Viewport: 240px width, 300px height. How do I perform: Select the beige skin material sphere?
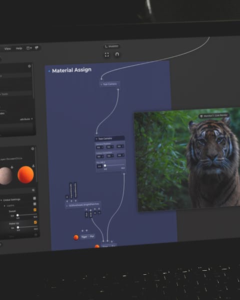coord(5,176)
